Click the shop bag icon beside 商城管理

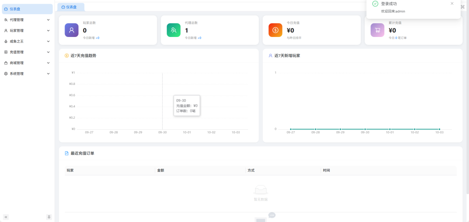pos(6,63)
